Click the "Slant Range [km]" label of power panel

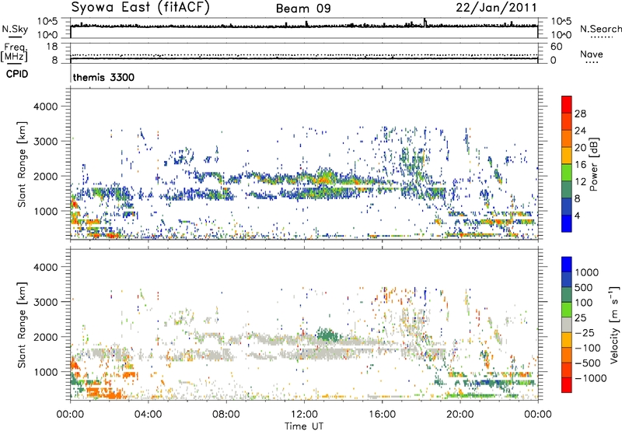22,164
